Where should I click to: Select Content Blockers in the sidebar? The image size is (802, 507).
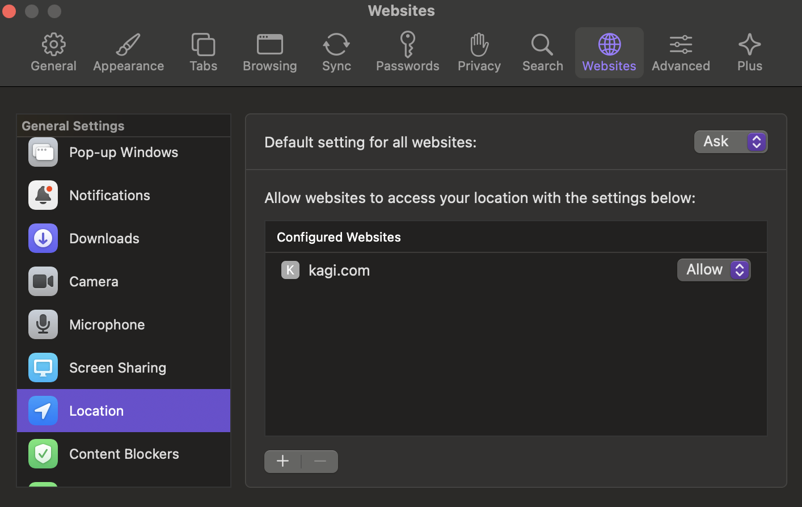coord(124,454)
